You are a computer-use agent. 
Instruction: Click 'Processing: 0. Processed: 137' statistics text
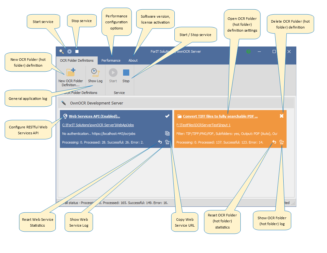(x=220, y=142)
